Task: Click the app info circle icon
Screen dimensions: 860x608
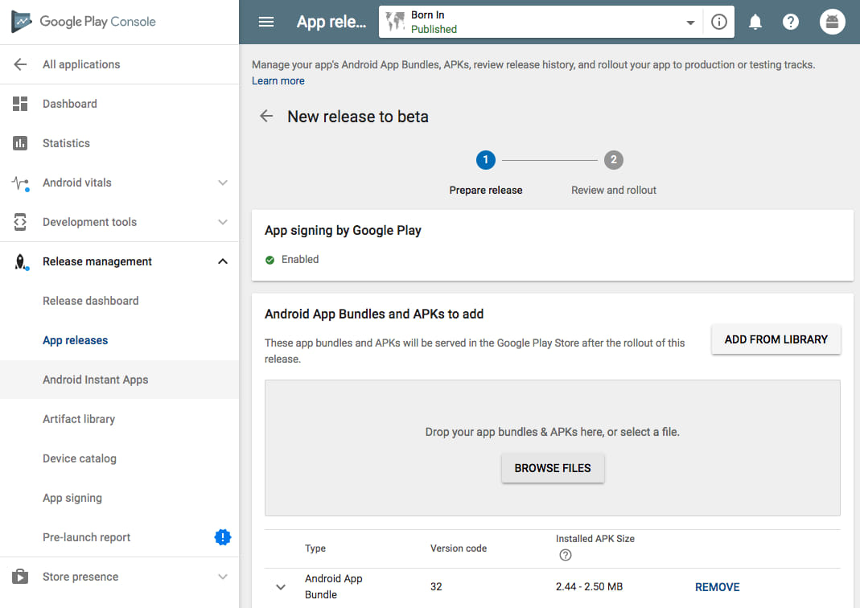Action: 719,23
